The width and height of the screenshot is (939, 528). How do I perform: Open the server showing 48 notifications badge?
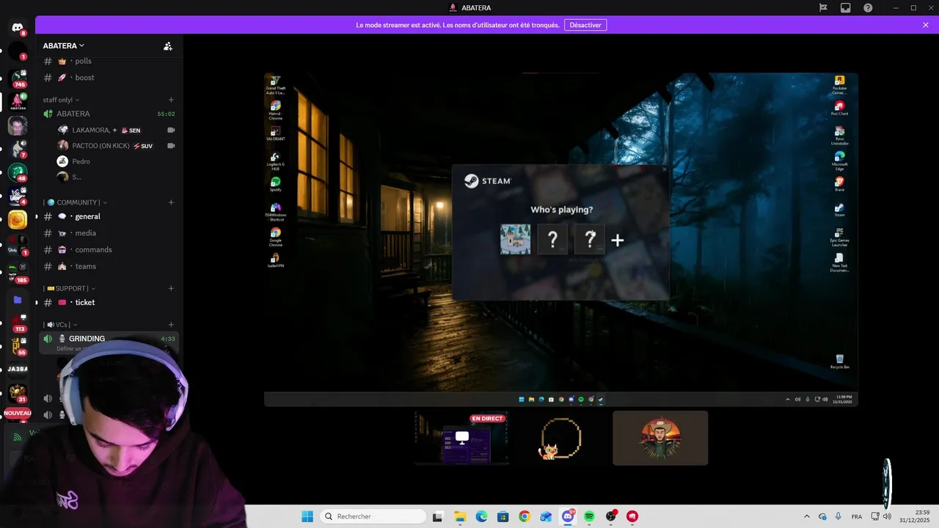coord(18,173)
